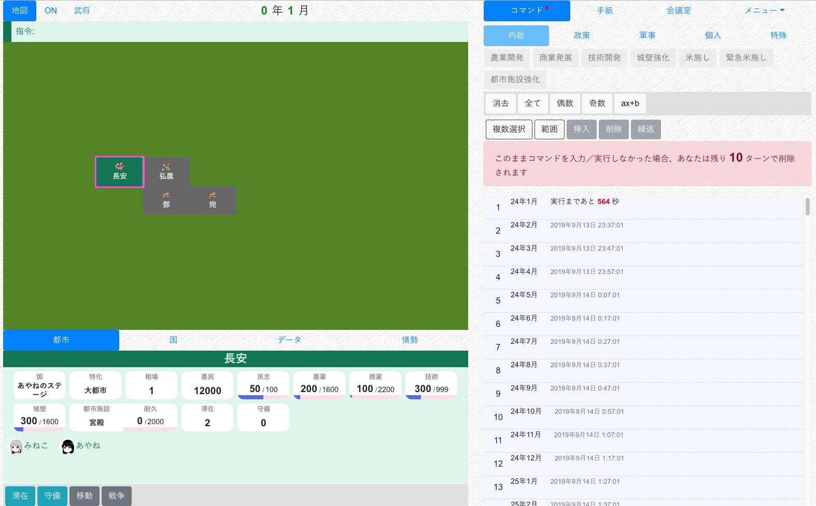The image size is (816, 506).
Task: Enable 範囲 range selection mode
Action: (550, 129)
